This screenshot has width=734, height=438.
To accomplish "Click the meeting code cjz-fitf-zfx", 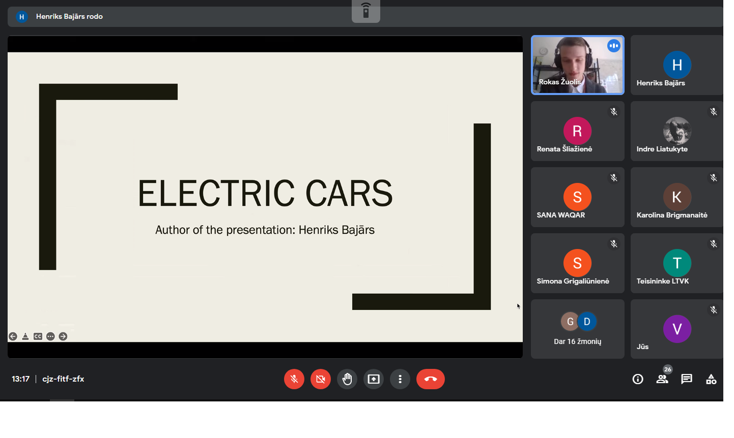I will 63,379.
